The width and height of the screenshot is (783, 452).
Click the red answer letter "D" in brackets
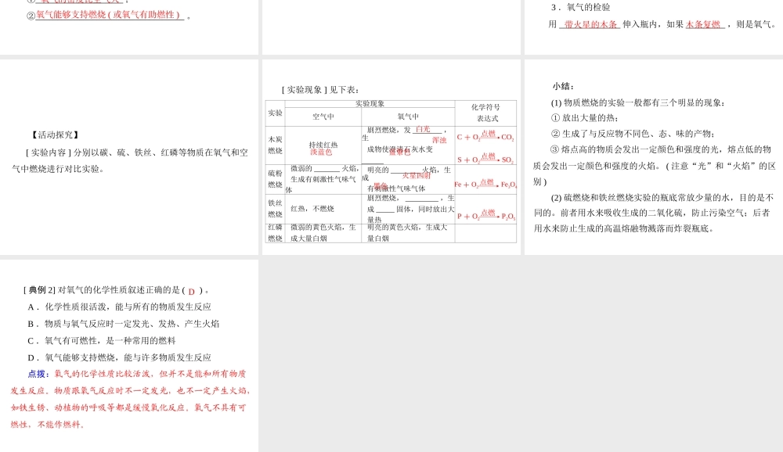(x=191, y=292)
